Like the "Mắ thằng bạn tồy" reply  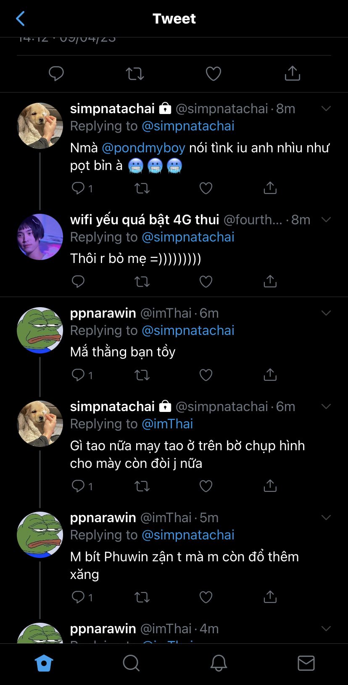coord(206,375)
